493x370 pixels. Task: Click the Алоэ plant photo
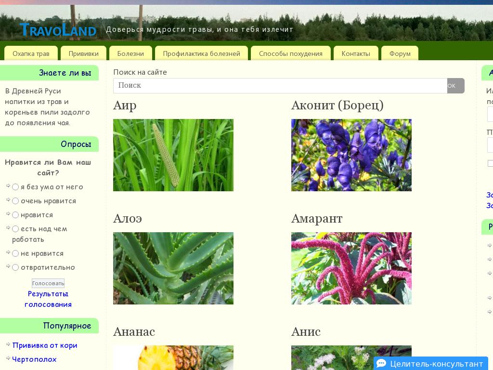point(173,268)
